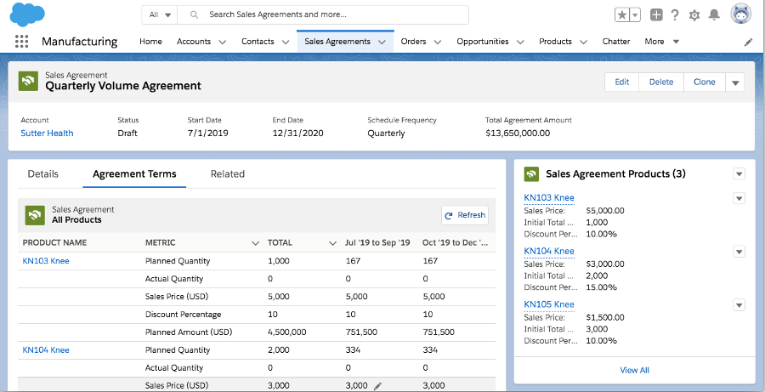Click the Sales Agreement Products panel icon
This screenshot has width=765, height=392.
click(x=531, y=173)
